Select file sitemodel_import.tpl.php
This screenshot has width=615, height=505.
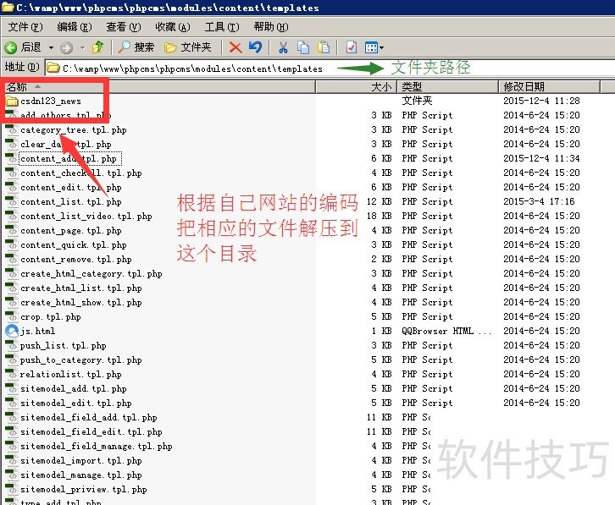coord(81,461)
